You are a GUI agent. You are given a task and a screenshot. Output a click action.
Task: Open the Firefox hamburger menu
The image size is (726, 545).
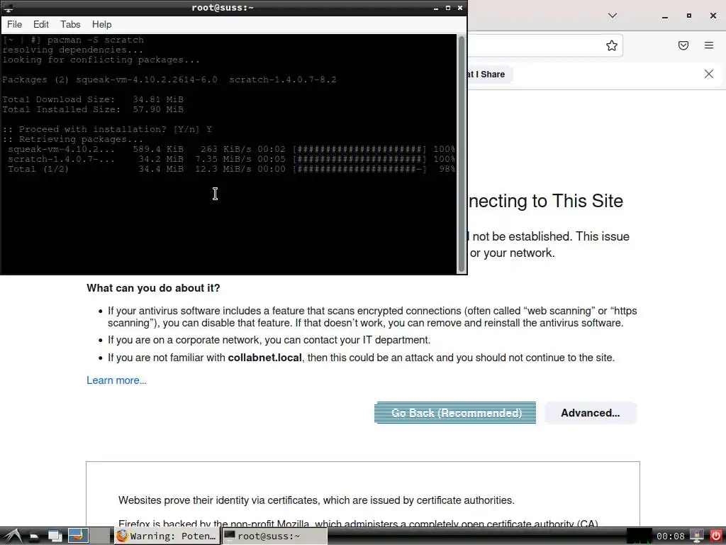pyautogui.click(x=709, y=45)
